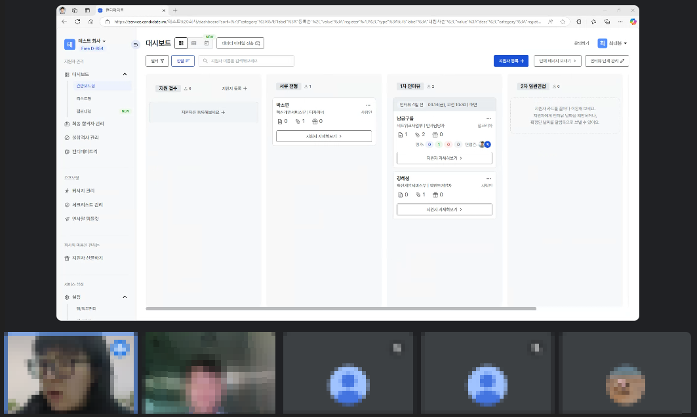This screenshot has width=697, height=417.
Task: Click green evaluation score badge on 남궁구름
Action: click(x=439, y=145)
